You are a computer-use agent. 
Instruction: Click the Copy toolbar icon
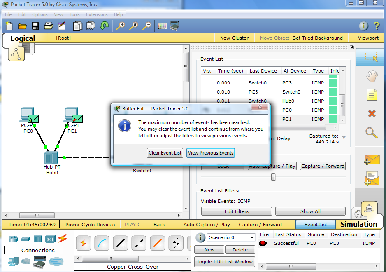point(77,26)
